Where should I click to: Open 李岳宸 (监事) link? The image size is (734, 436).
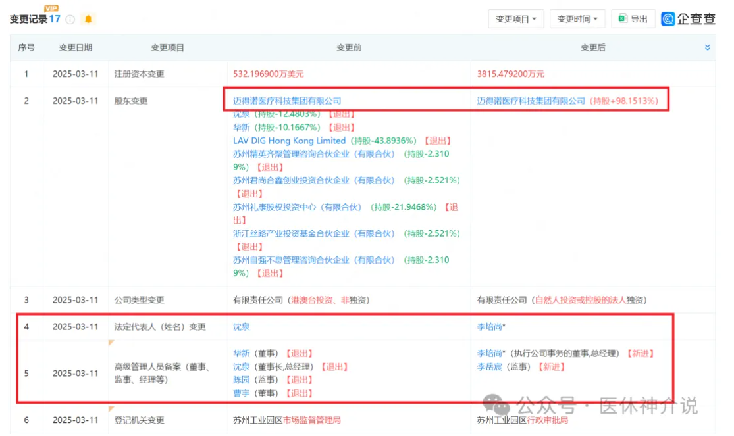pyautogui.click(x=489, y=367)
